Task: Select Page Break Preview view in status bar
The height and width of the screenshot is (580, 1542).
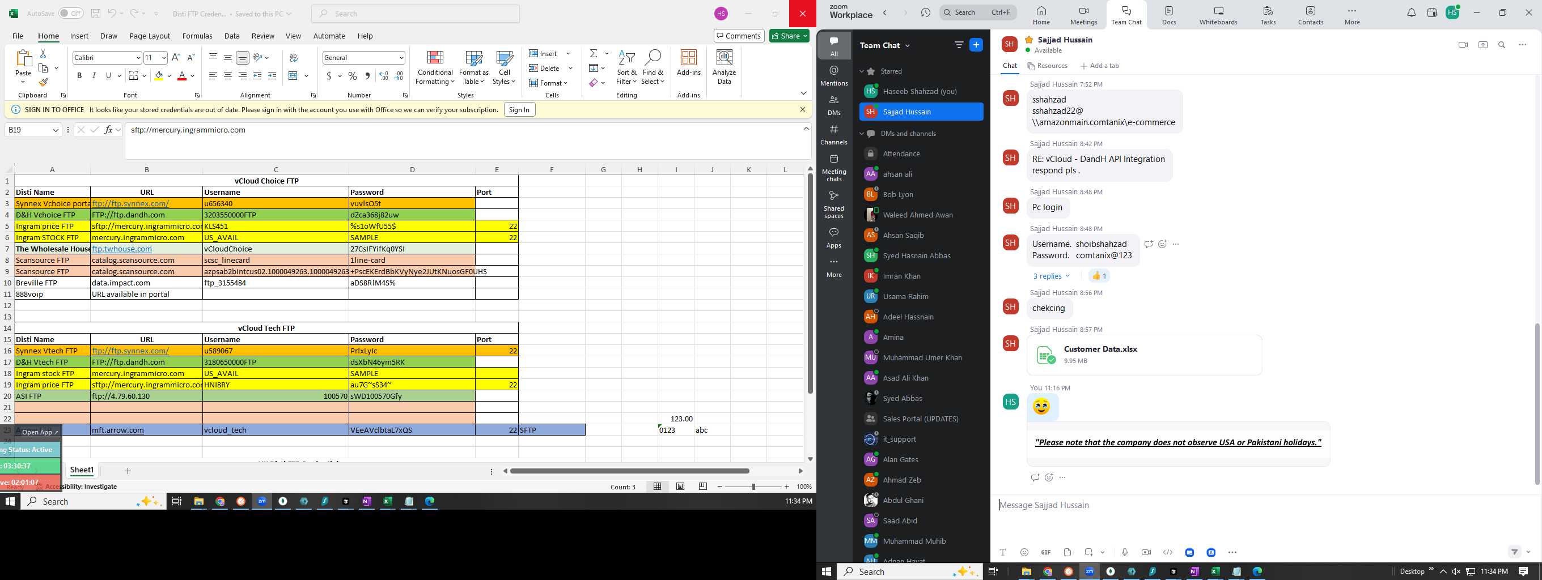Action: [x=703, y=487]
